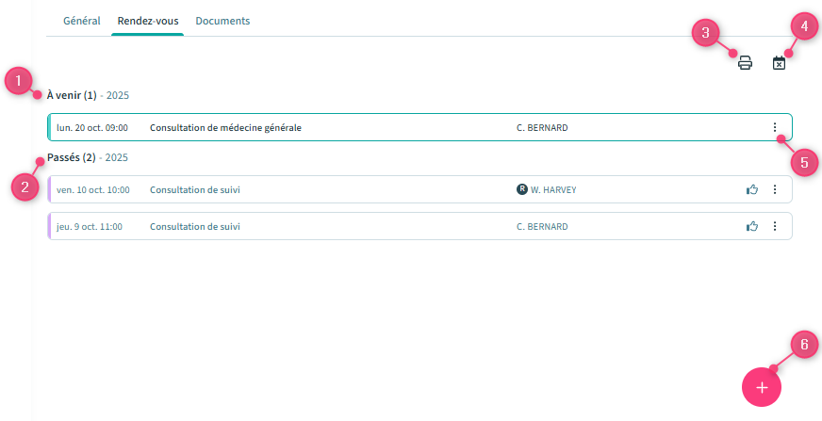Click W. HARVEY practitioner name
Screen dimensions: 822x421
[552, 189]
